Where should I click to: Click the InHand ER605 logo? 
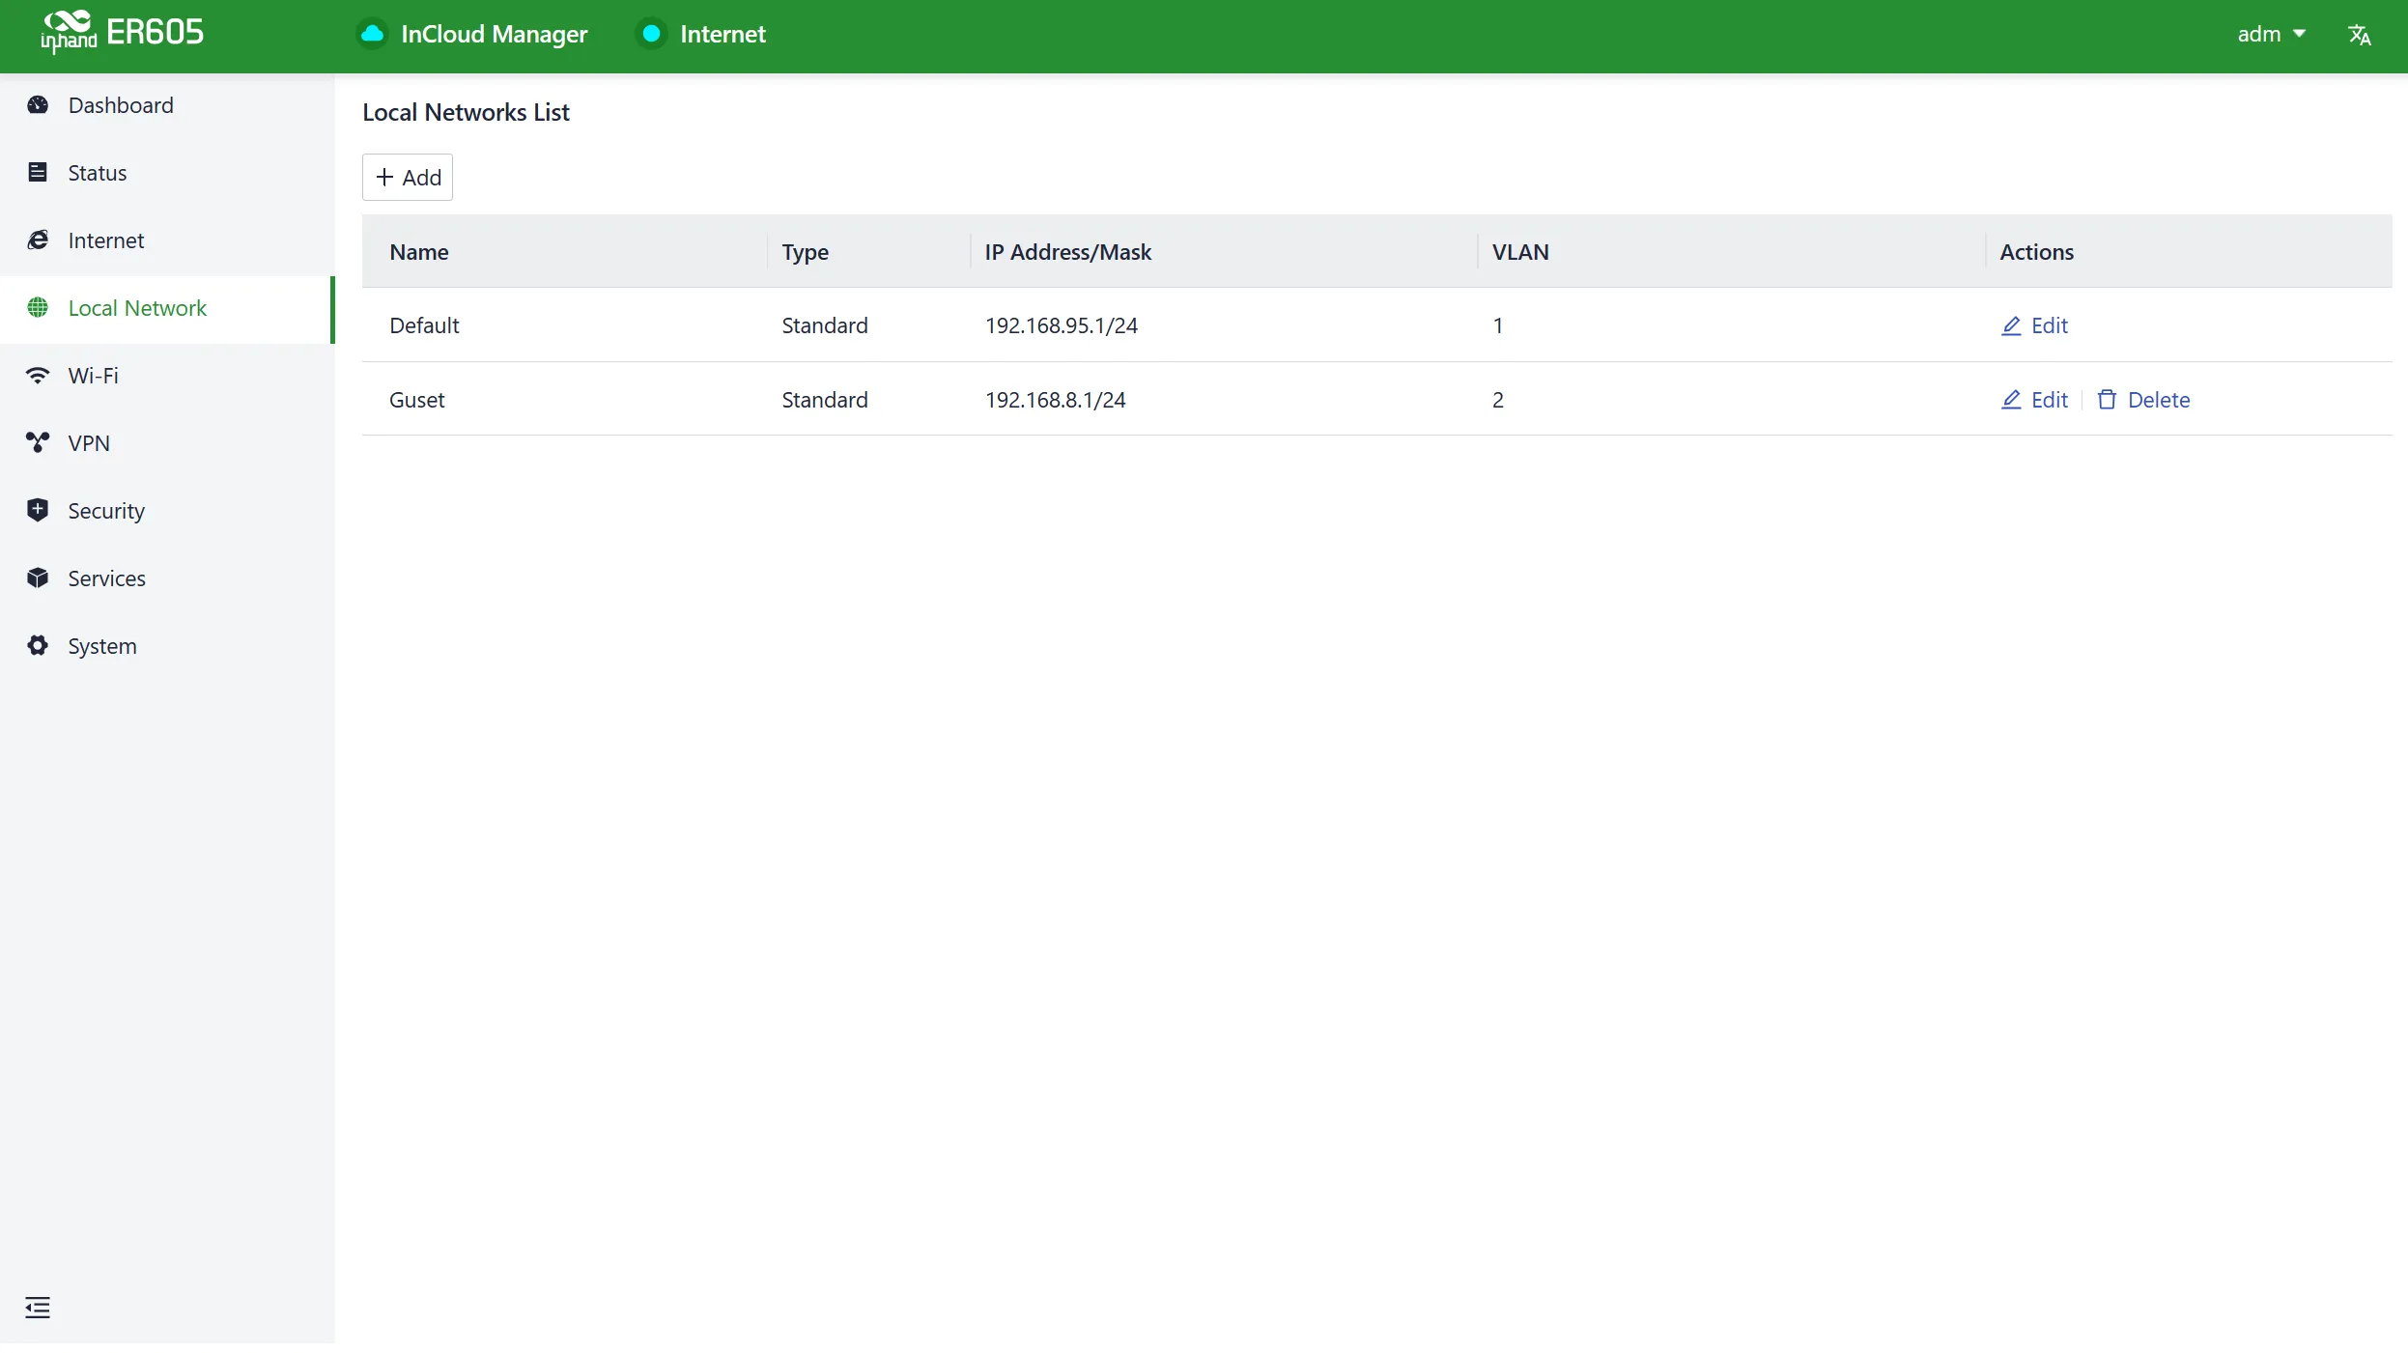point(122,33)
